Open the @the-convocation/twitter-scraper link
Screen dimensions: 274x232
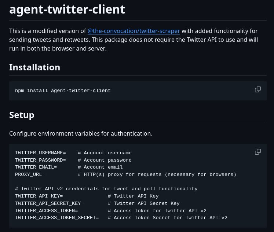pos(134,31)
